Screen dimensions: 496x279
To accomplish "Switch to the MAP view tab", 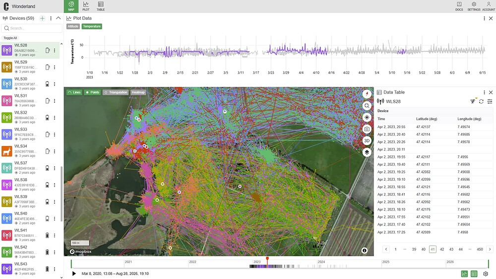I will tap(71, 6).
